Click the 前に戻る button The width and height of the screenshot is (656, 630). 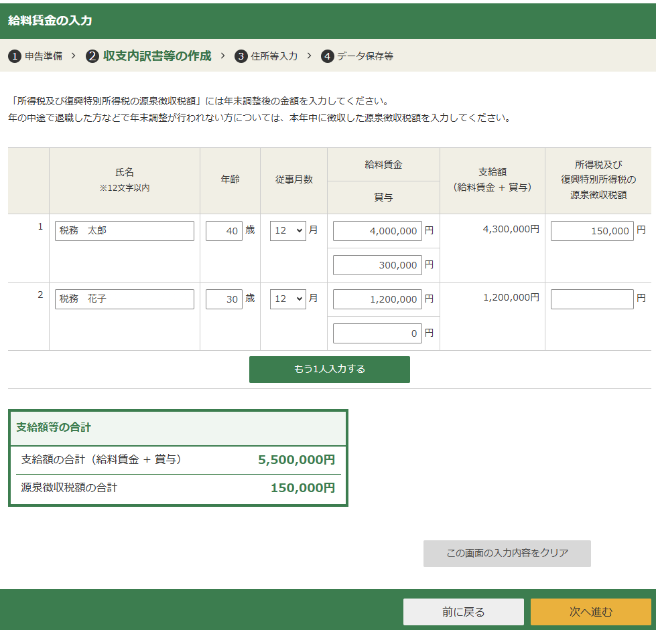click(463, 611)
